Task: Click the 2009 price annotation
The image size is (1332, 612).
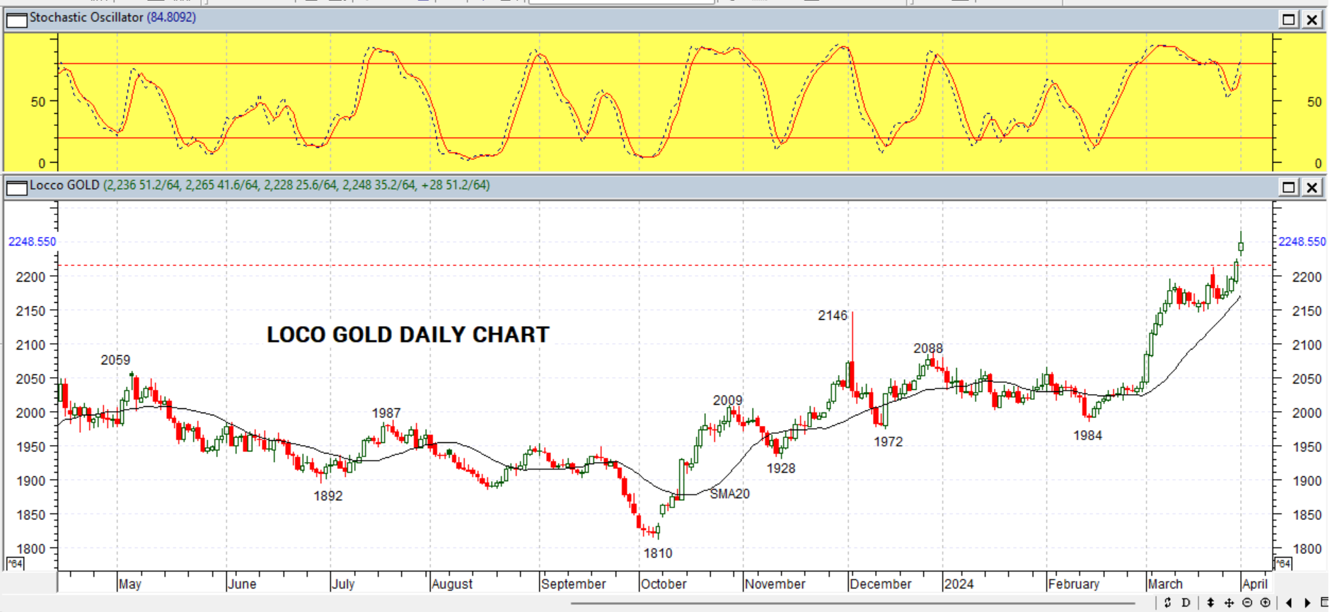Action: click(x=728, y=400)
